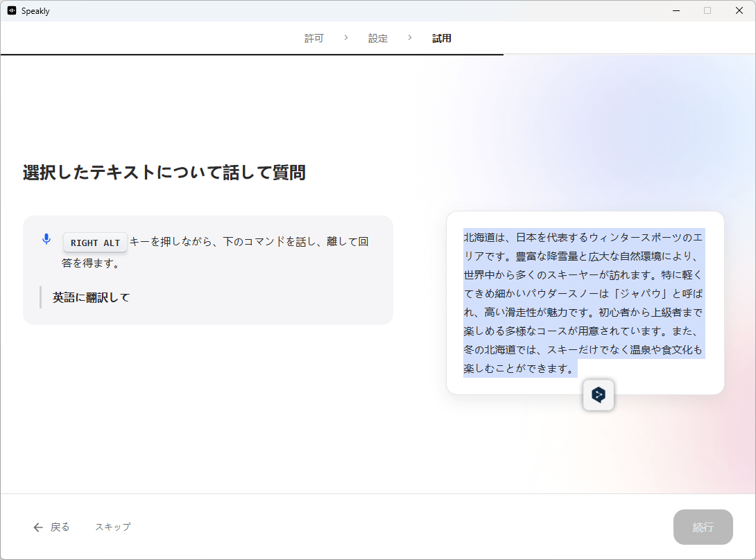This screenshot has width=756, height=560.
Task: Close the Speakly window
Action: (x=739, y=11)
